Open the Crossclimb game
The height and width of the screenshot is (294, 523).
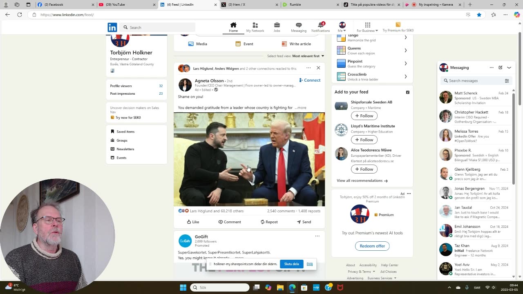pos(372,76)
